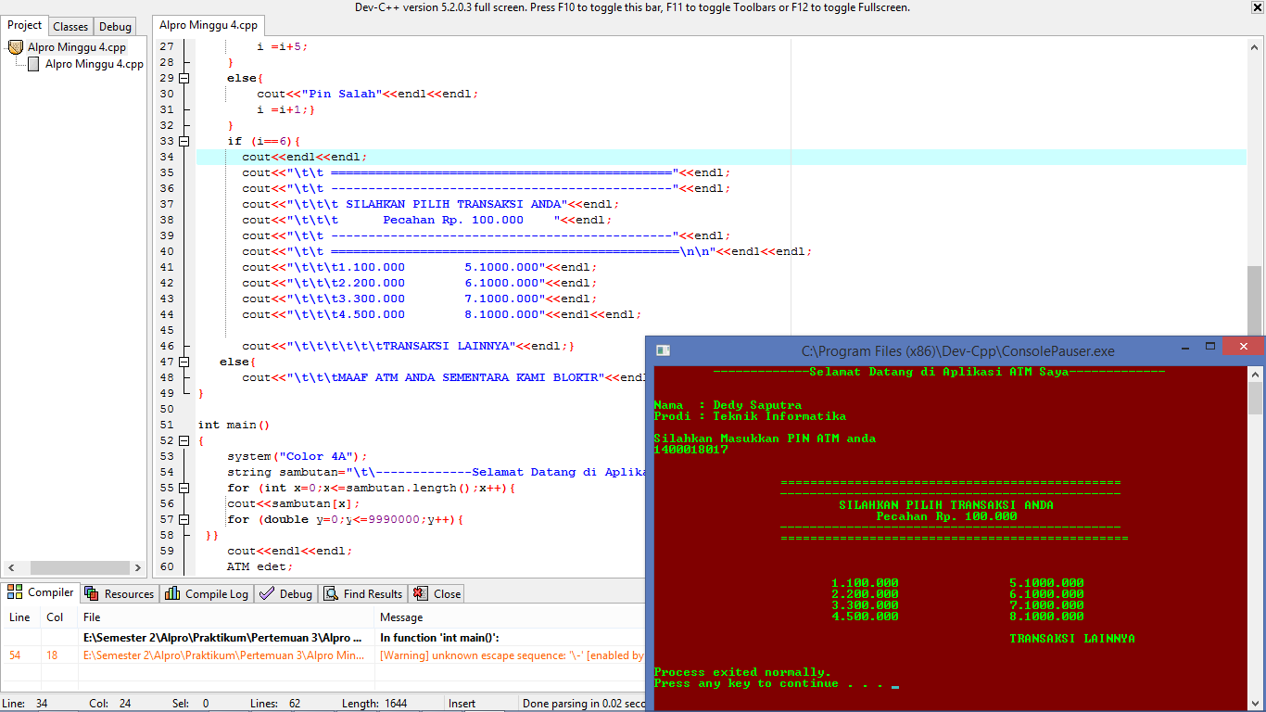Click the warning row file path

223,655
